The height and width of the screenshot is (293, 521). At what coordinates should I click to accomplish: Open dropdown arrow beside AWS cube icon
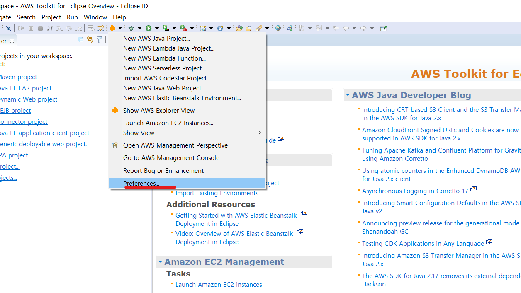(x=120, y=28)
